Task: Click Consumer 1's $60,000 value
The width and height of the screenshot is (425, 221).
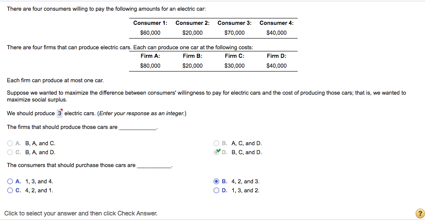Action: point(150,33)
